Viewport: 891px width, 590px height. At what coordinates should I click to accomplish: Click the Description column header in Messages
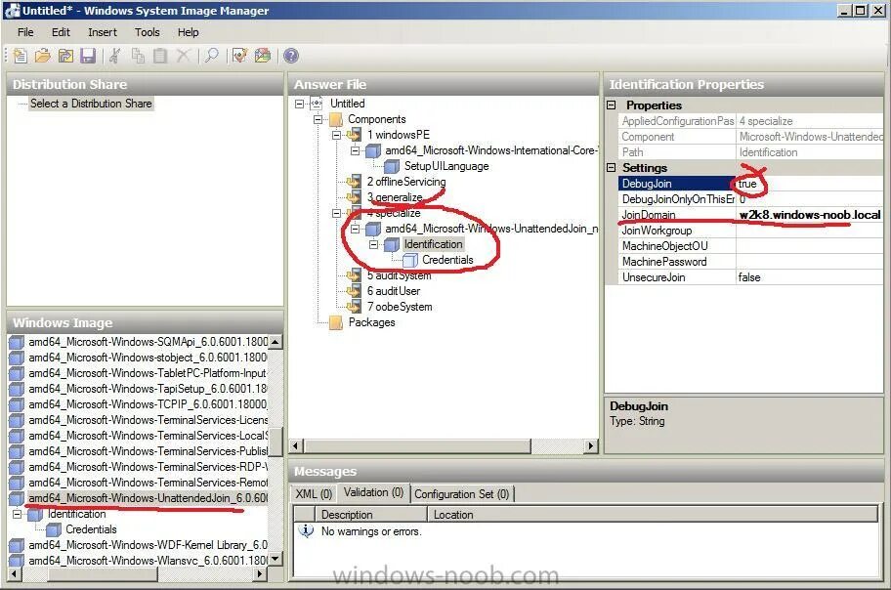(371, 515)
